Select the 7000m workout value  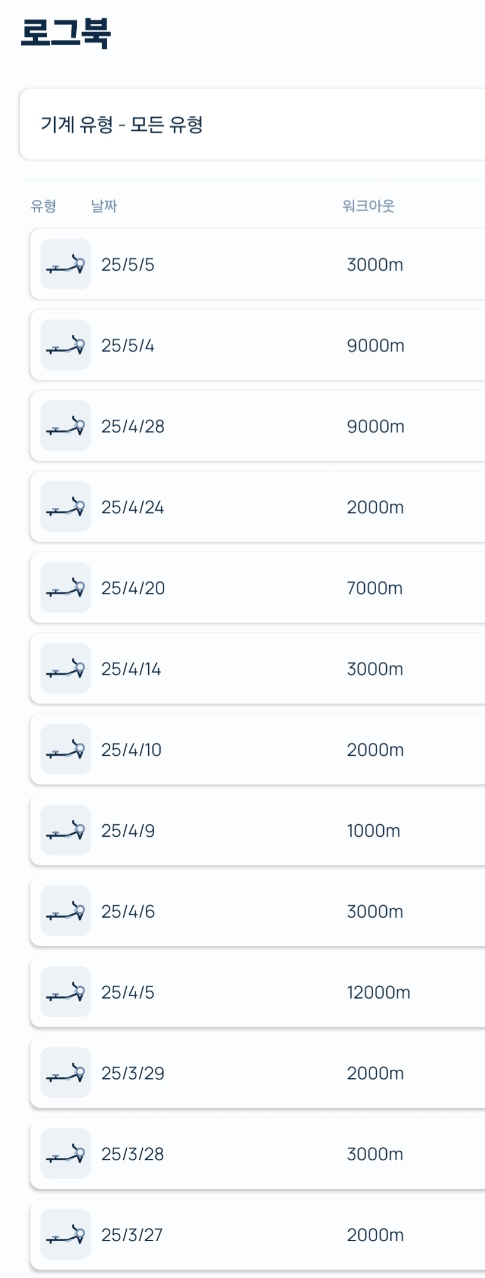(375, 588)
